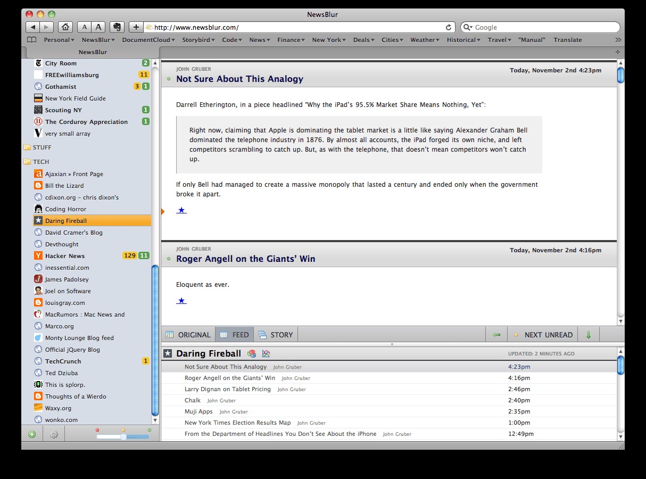Open the Daring Fireball intelligence trainer icon
Image resolution: width=646 pixels, height=479 pixels.
pos(252,353)
